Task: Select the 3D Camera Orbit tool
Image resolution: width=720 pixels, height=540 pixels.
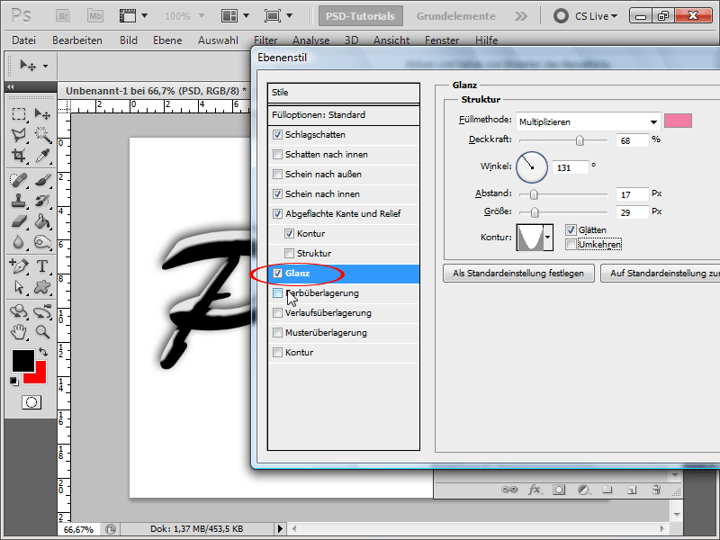Action: click(x=42, y=311)
